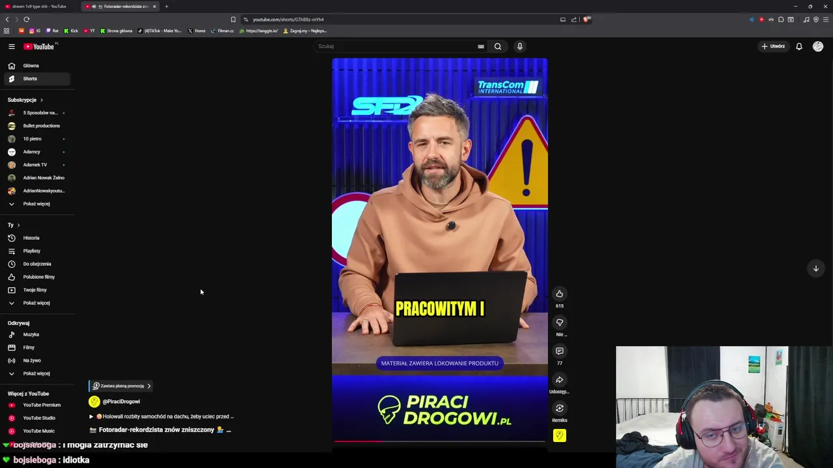833x468 pixels.
Task: Click the address bar URL
Action: (288, 19)
